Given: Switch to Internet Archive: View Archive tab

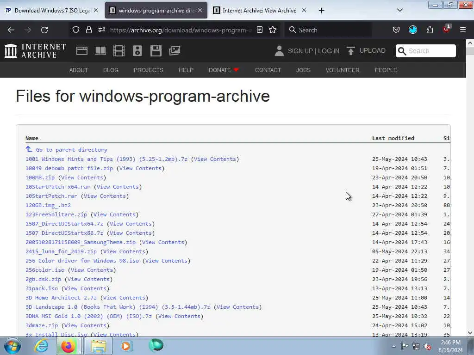Looking at the screenshot, I should pyautogui.click(x=259, y=11).
